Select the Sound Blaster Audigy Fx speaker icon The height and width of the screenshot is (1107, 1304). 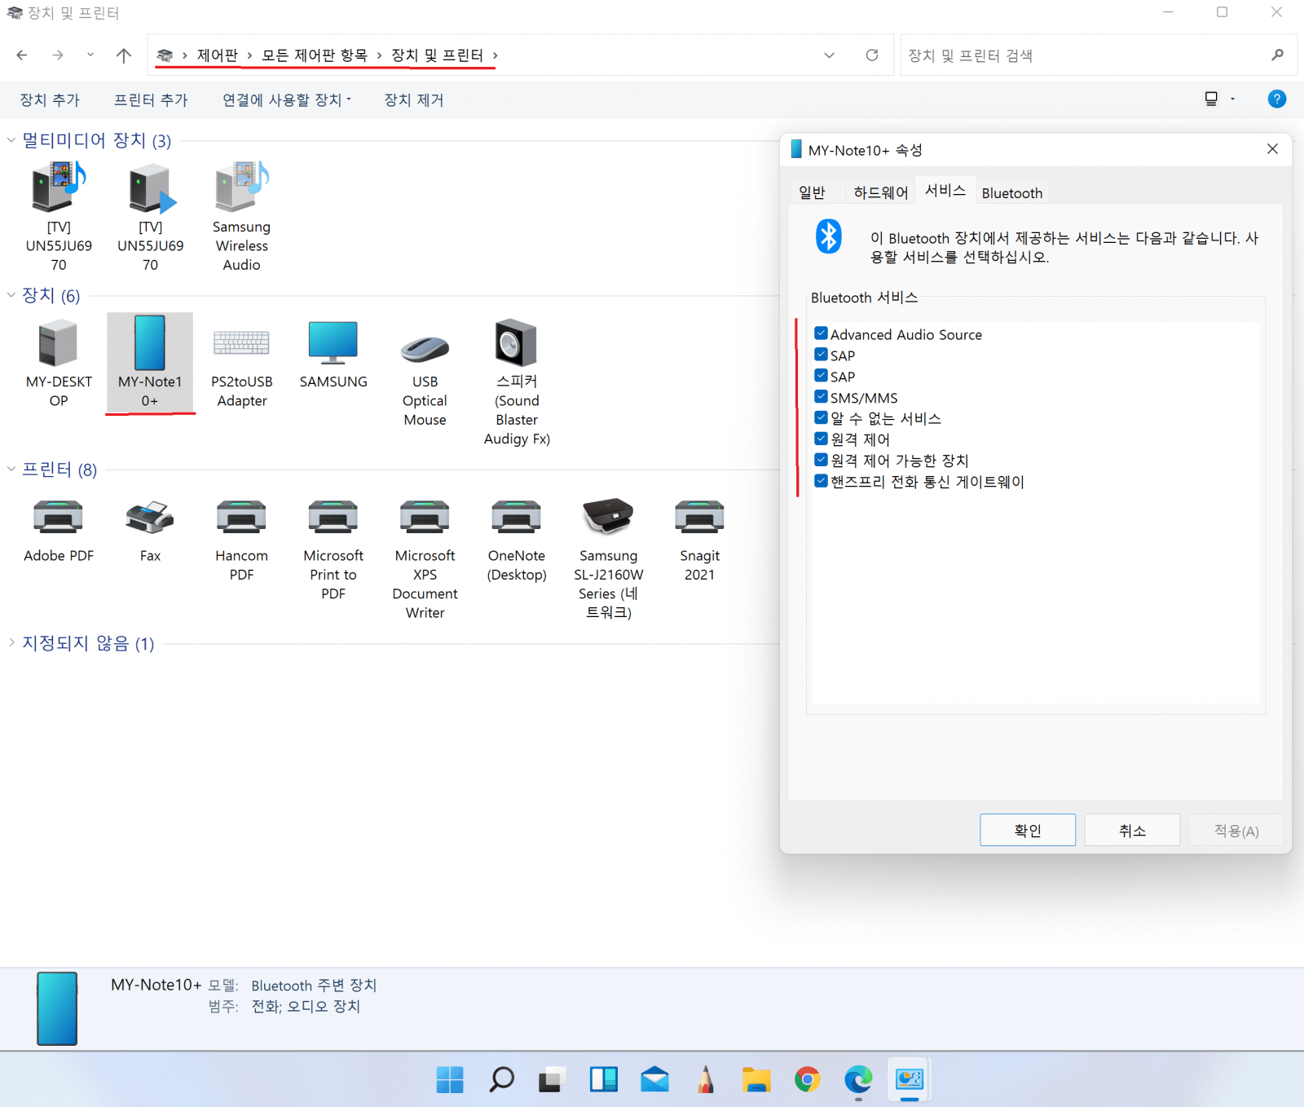[x=517, y=342]
